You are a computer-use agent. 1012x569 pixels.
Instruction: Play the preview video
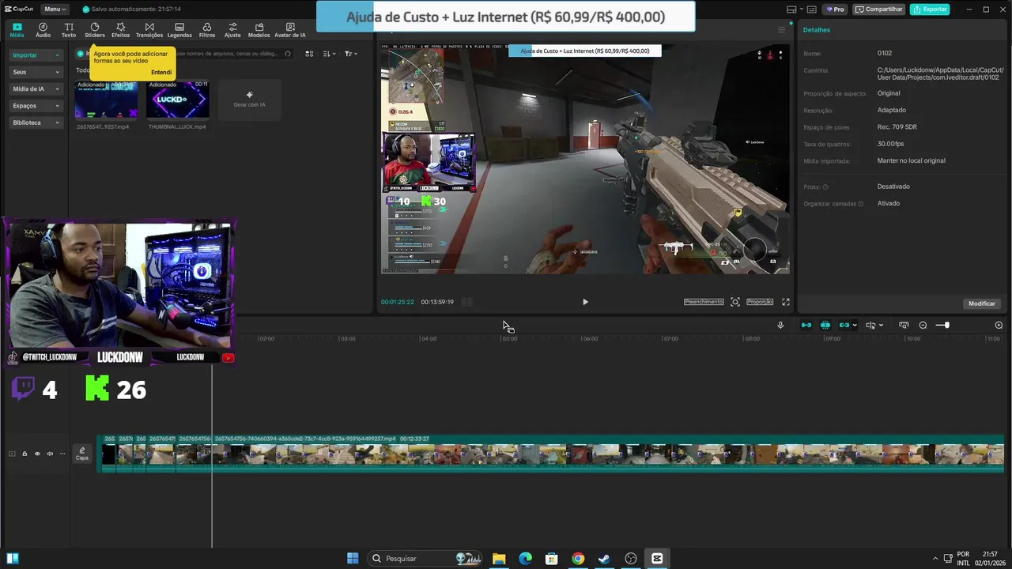tap(585, 302)
